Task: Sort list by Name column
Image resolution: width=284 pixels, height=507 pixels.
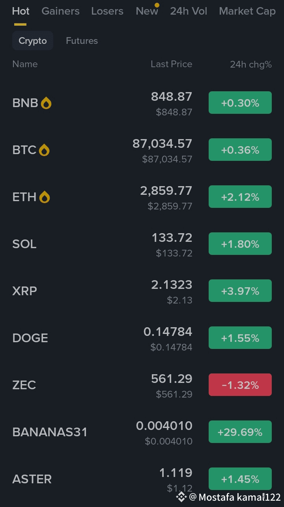Action: click(25, 64)
